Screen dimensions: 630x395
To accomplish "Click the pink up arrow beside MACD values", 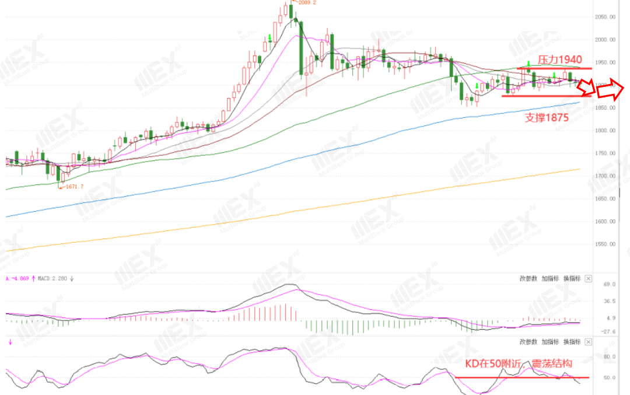I will (33, 278).
